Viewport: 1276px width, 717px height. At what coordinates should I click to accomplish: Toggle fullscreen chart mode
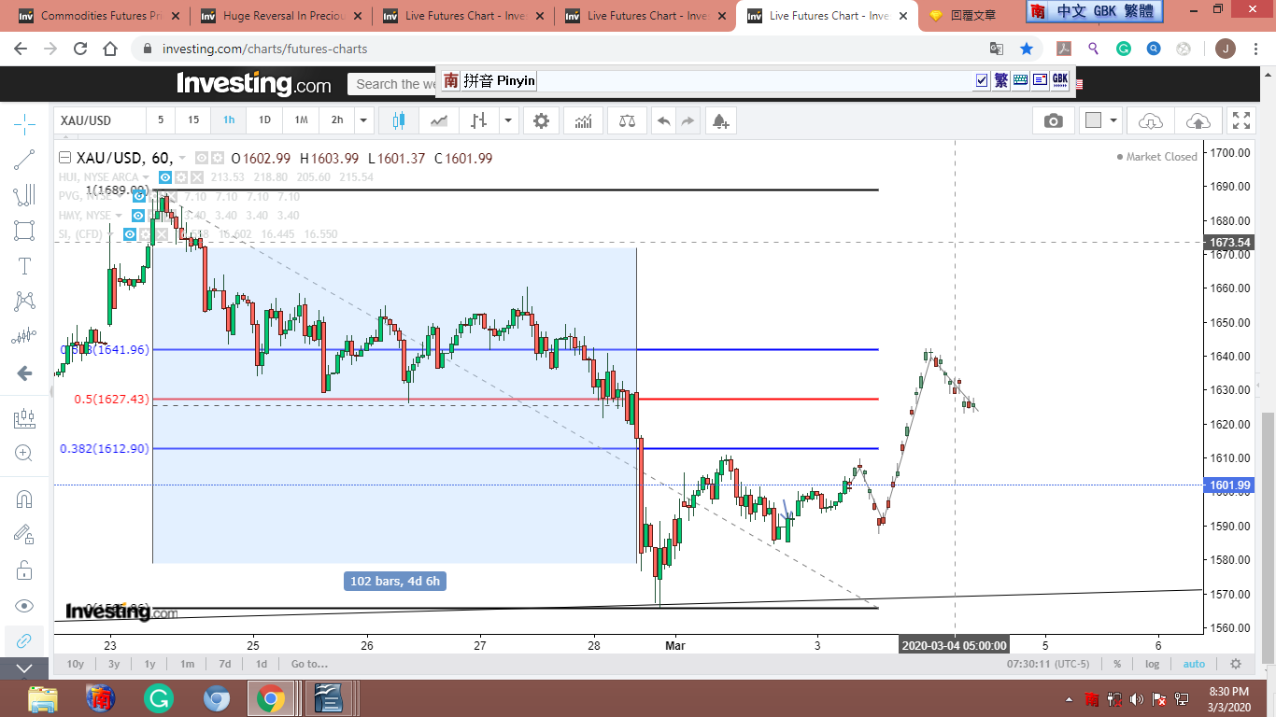(x=1241, y=120)
